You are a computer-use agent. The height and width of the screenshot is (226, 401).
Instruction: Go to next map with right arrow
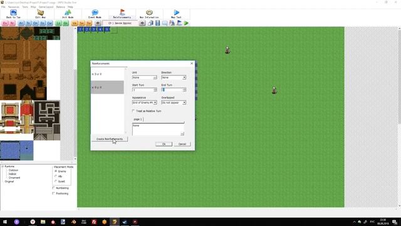(x=142, y=23)
